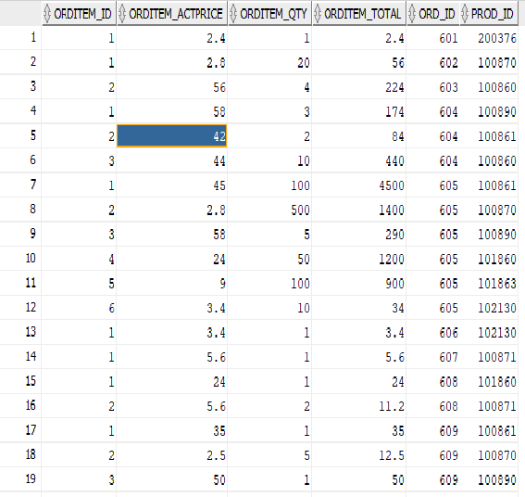The width and height of the screenshot is (525, 497).
Task: Select ORDITEM_TOTAL cell 224
Action: tap(359, 87)
